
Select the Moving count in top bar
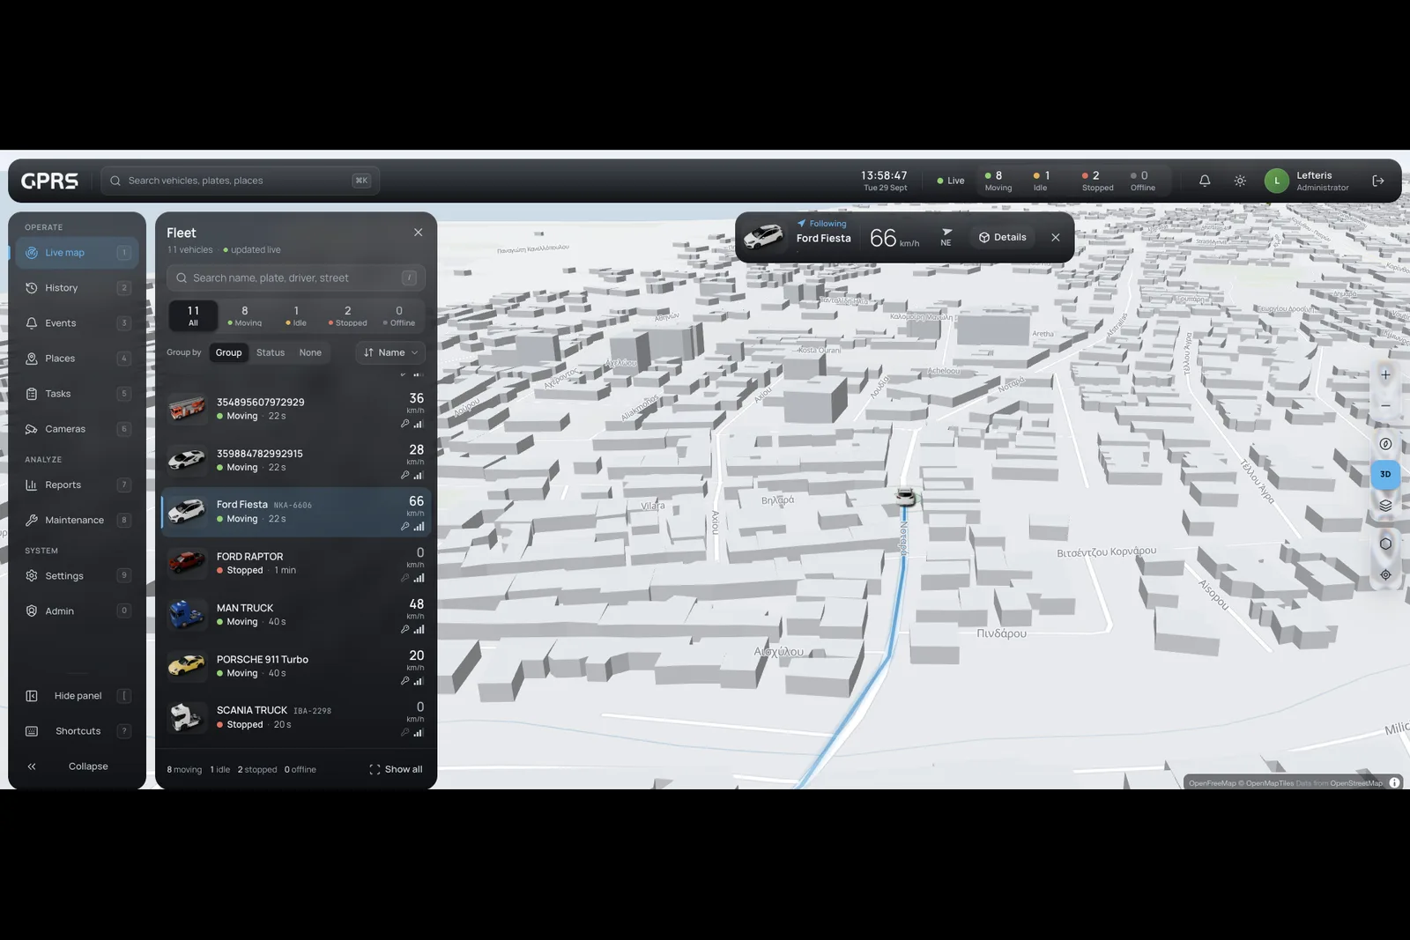point(998,181)
